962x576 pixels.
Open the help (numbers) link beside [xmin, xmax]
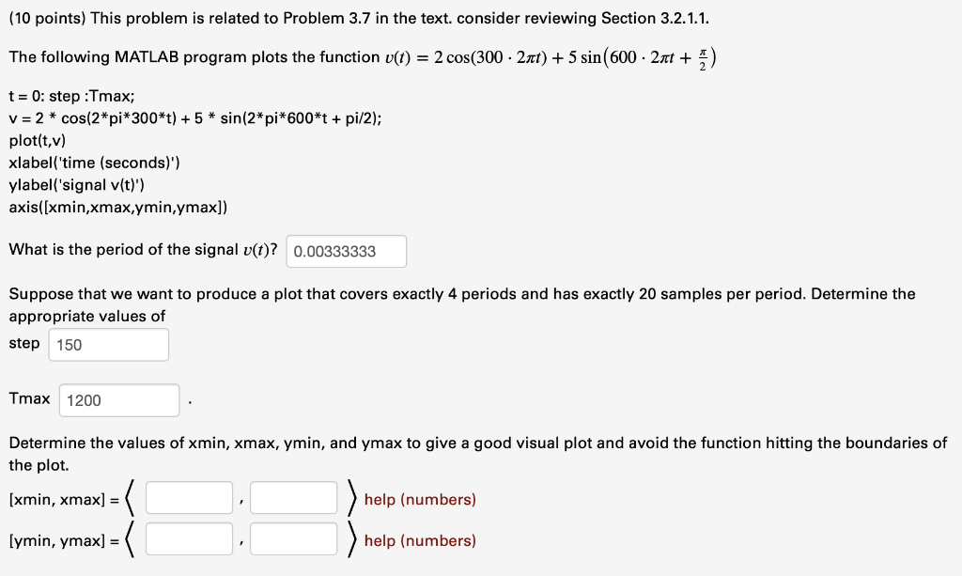(x=420, y=499)
